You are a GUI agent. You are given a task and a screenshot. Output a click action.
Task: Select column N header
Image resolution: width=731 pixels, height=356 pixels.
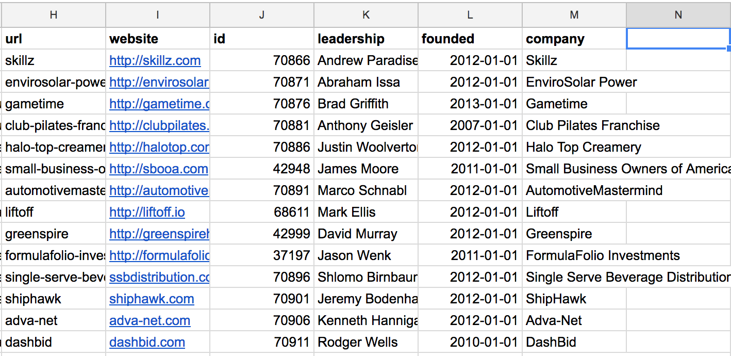coord(678,15)
